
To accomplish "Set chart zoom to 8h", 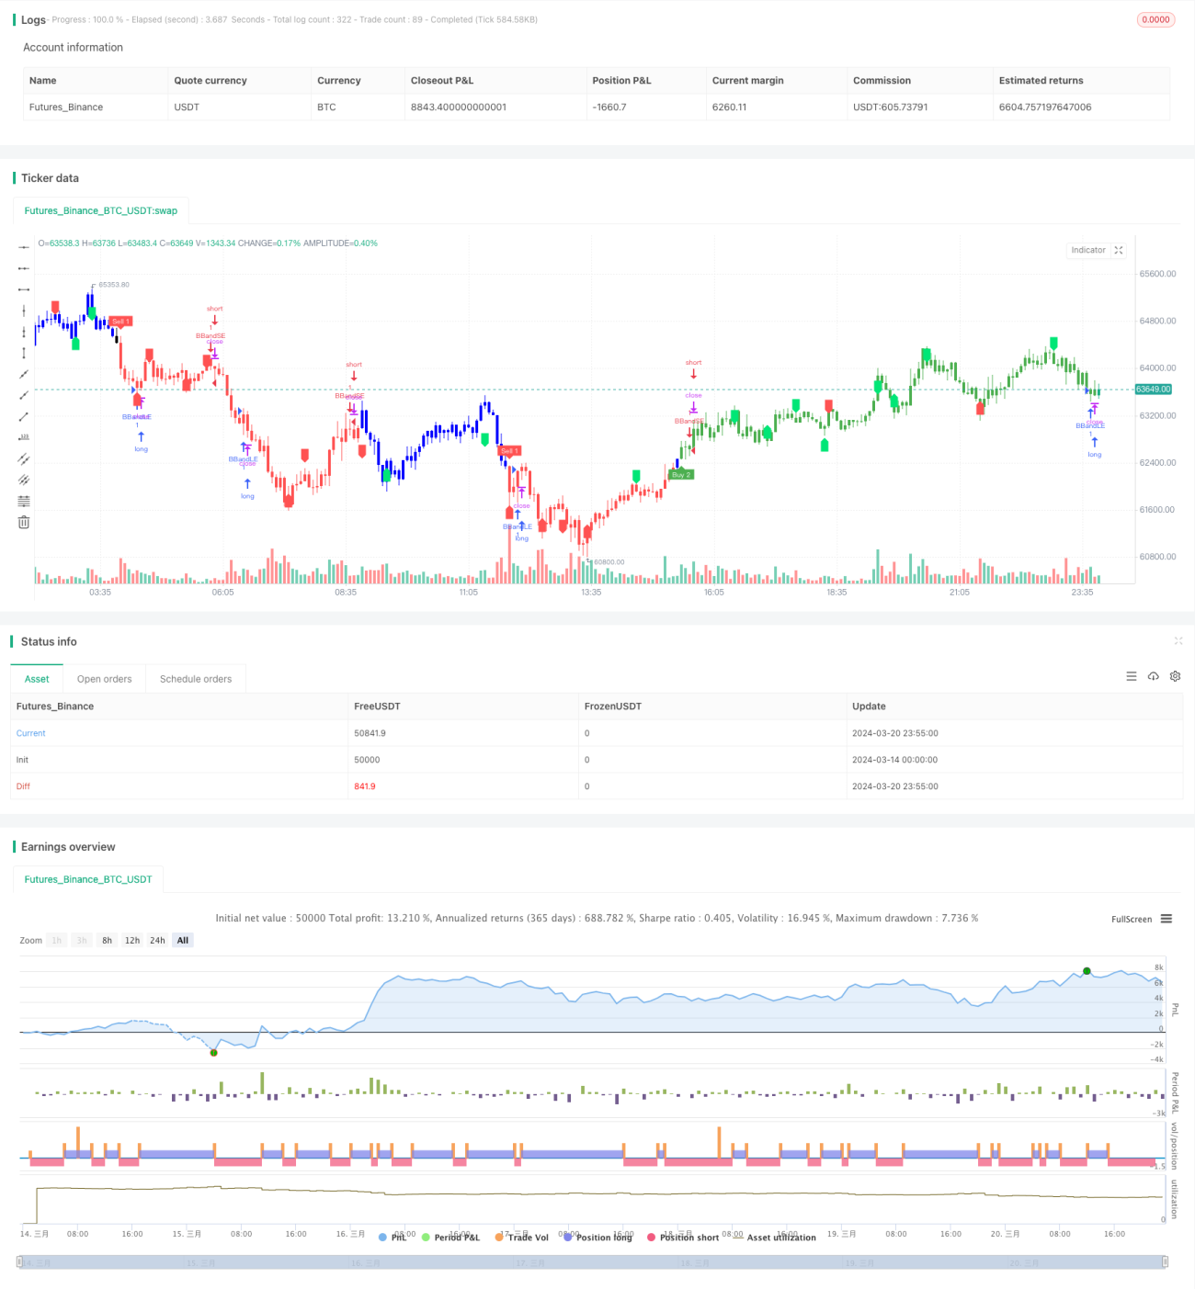I will [107, 941].
